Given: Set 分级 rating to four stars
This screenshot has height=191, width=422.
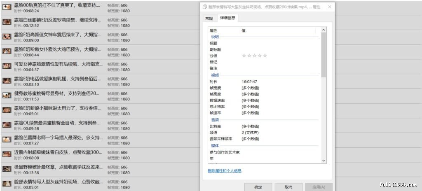Looking at the screenshot, I should (260, 56).
